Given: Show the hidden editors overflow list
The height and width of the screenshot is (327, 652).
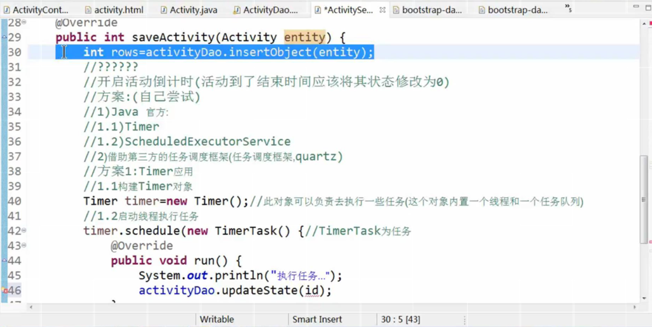Looking at the screenshot, I should (568, 8).
